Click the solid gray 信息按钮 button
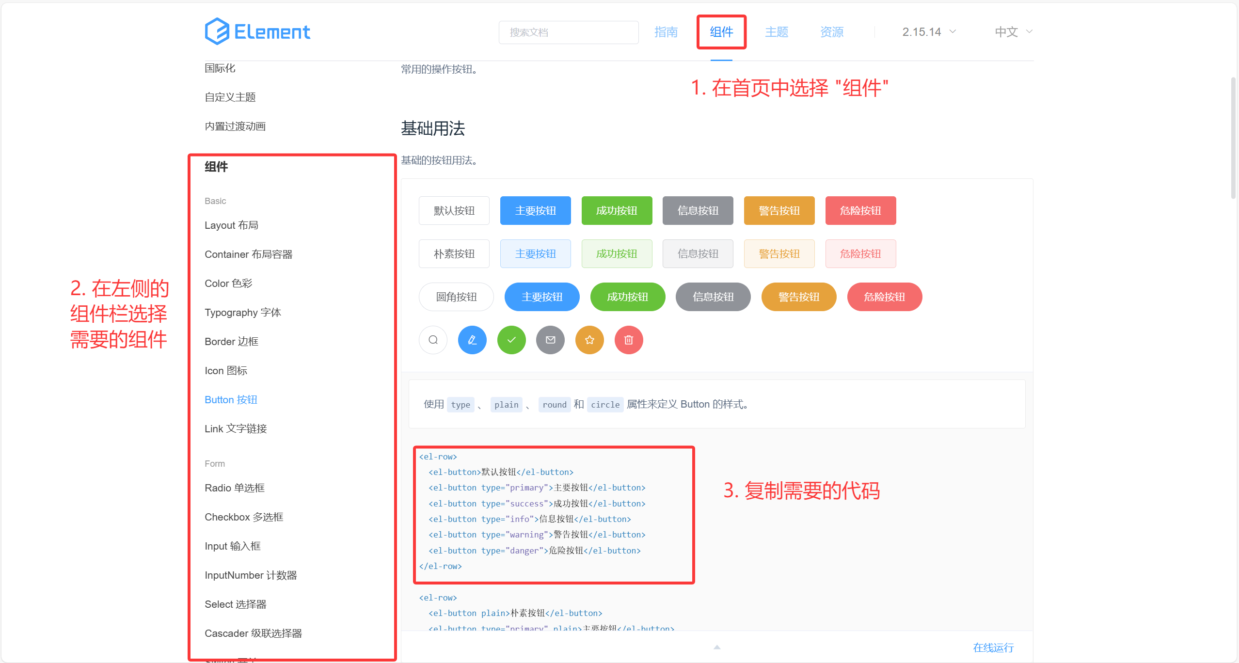The width and height of the screenshot is (1239, 663). 698,210
